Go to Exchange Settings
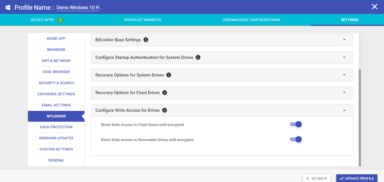The width and height of the screenshot is (384, 182). tap(56, 94)
